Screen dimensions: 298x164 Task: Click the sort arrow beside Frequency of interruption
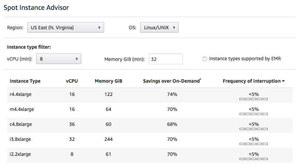(283, 81)
